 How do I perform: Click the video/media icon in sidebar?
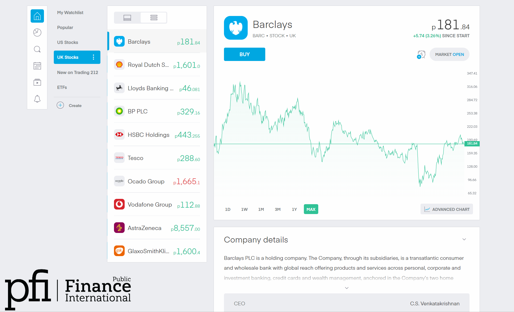(x=37, y=82)
